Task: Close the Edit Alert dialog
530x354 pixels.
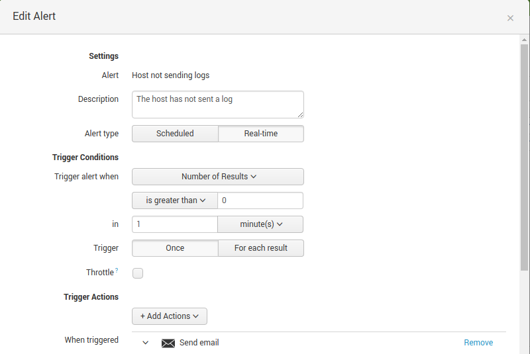Action: 510,18
